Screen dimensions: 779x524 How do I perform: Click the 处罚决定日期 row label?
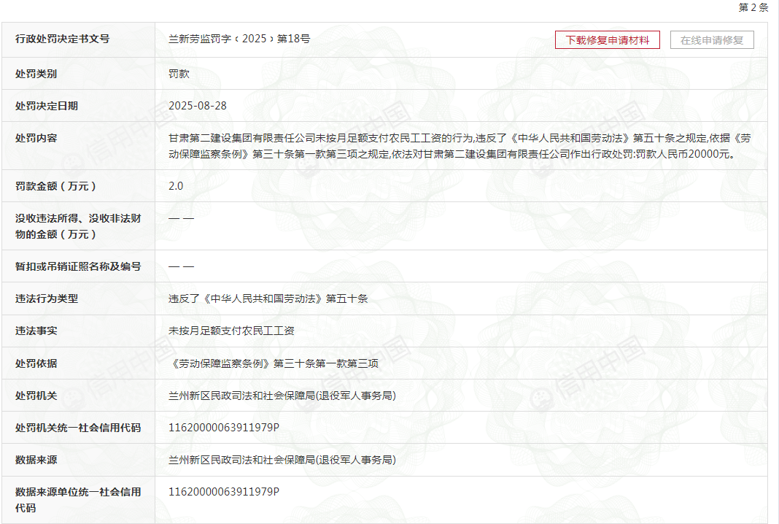[x=47, y=106]
